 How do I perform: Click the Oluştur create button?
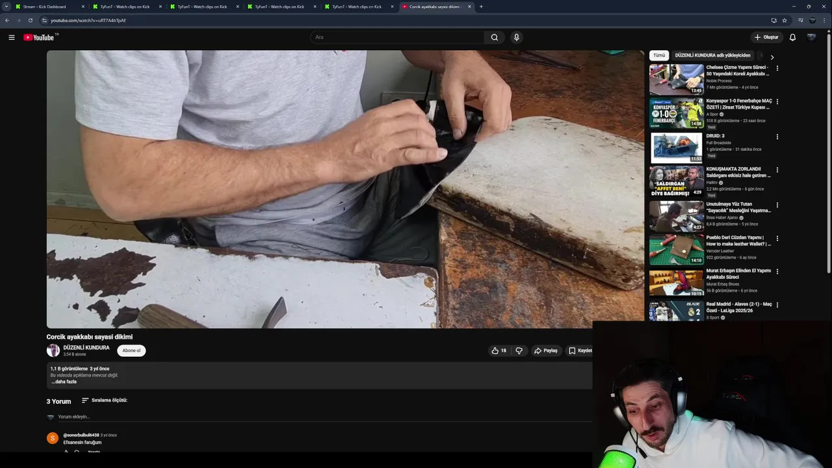[766, 37]
